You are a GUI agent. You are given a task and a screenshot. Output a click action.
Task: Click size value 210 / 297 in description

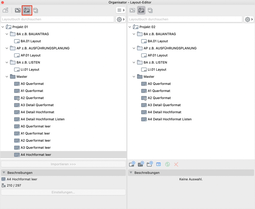pyautogui.click(x=14, y=186)
